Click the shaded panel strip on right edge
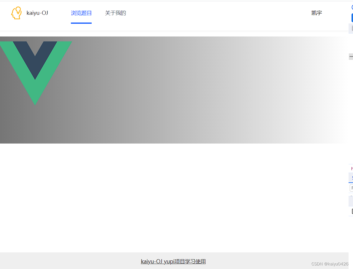Viewport: 353px width, 269px height. [x=351, y=201]
